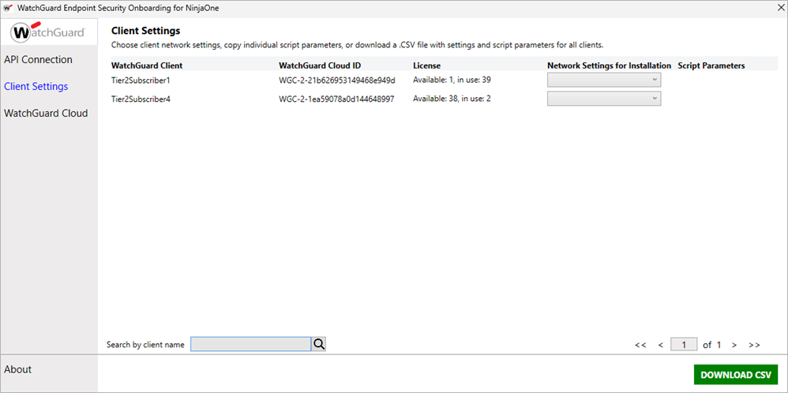Viewport: 788px width, 393px height.
Task: Click the WatchGuard logo
Action: [49, 32]
